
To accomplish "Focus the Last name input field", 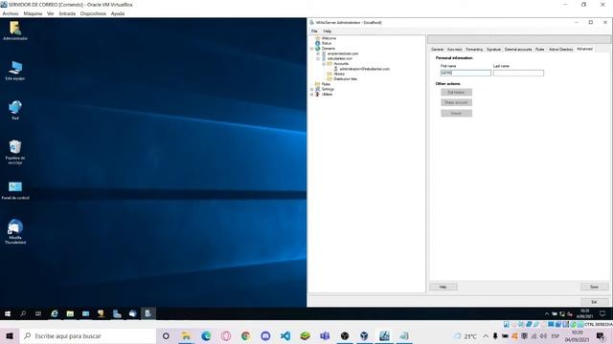I will [518, 73].
